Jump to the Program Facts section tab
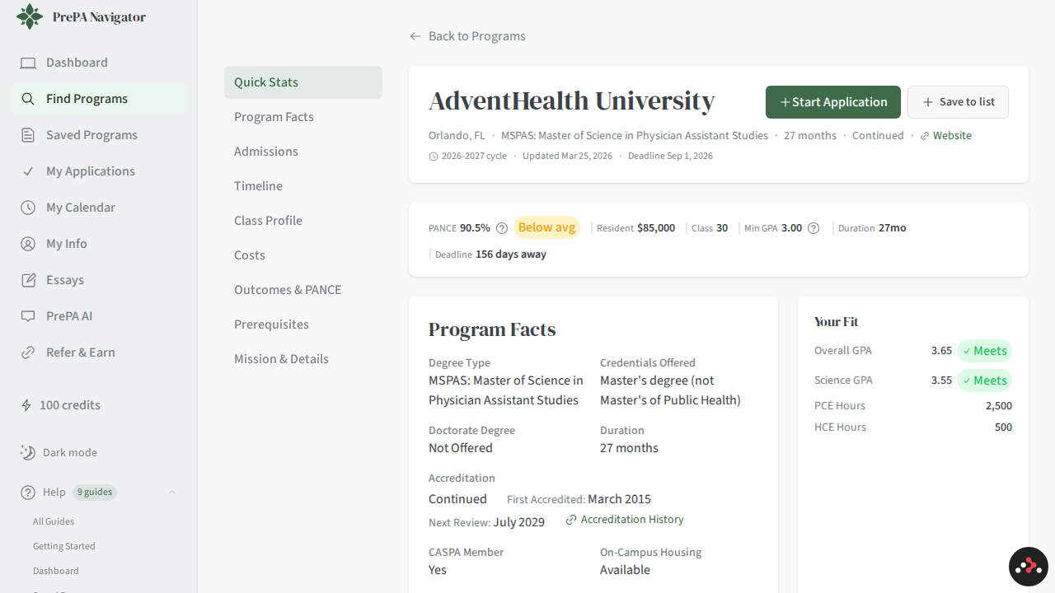This screenshot has height=593, width=1055. coord(303,117)
